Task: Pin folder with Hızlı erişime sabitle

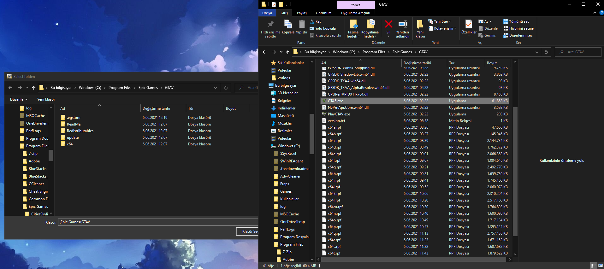Action: pos(270,29)
